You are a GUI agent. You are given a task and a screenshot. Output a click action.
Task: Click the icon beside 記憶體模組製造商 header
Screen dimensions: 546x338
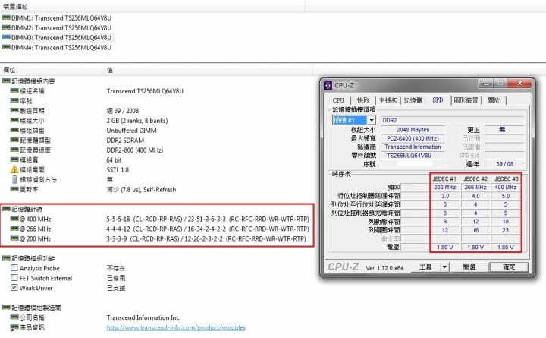pos(6,308)
